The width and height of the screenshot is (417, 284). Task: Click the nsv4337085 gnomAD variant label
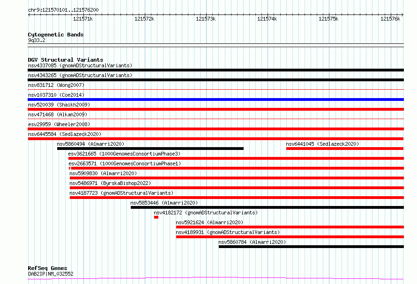pyautogui.click(x=80, y=65)
